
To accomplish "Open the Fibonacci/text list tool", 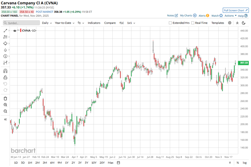I will click(x=5, y=37).
